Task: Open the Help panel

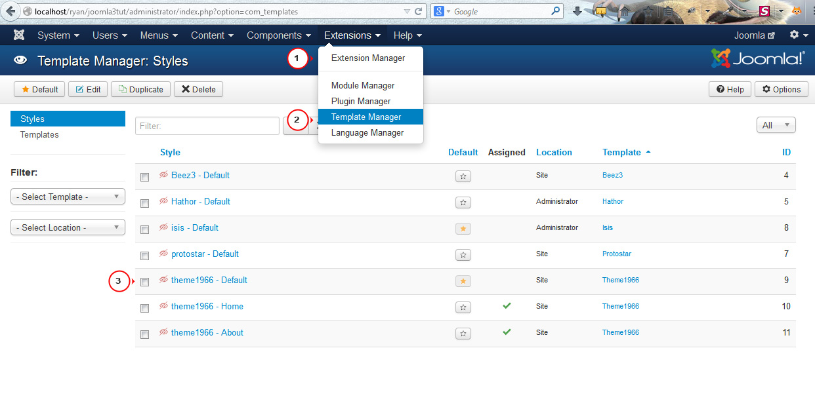Action: point(730,89)
